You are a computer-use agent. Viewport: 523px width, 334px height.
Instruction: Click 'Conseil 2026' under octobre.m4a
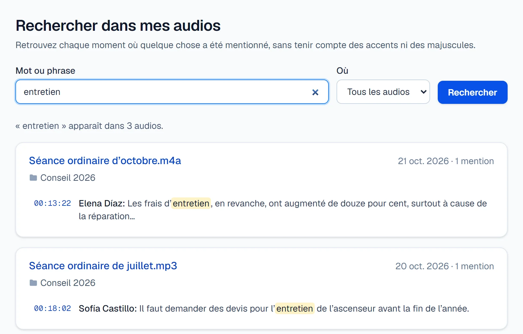[68, 178]
